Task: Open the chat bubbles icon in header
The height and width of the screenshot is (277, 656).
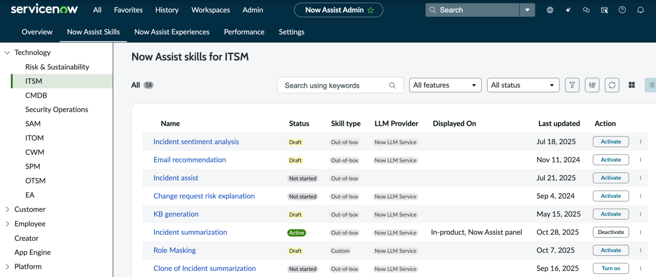Action: coord(586,10)
